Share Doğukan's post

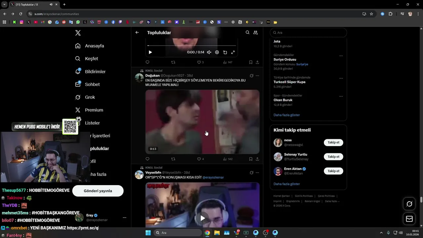257,159
